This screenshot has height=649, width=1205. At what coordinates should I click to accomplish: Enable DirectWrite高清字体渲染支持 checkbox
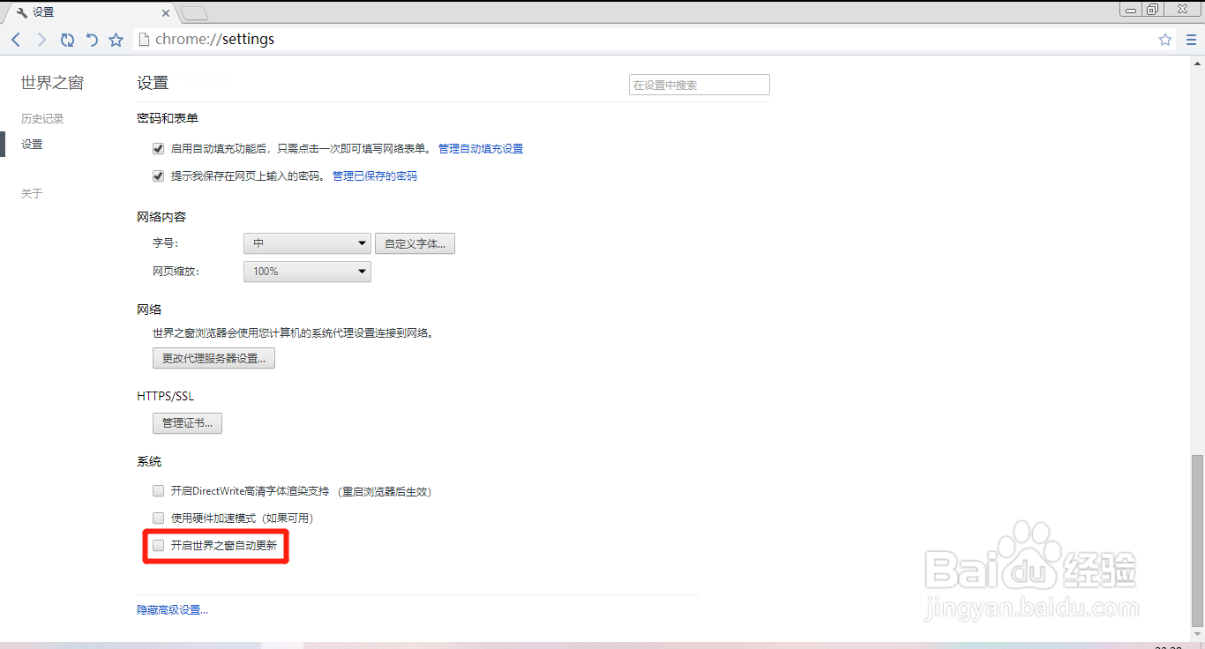coord(159,491)
